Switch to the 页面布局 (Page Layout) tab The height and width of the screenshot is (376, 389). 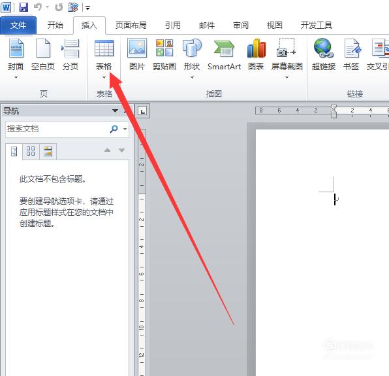click(131, 25)
